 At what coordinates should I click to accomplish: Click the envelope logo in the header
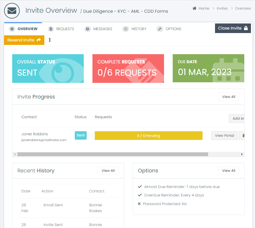pos(12,11)
